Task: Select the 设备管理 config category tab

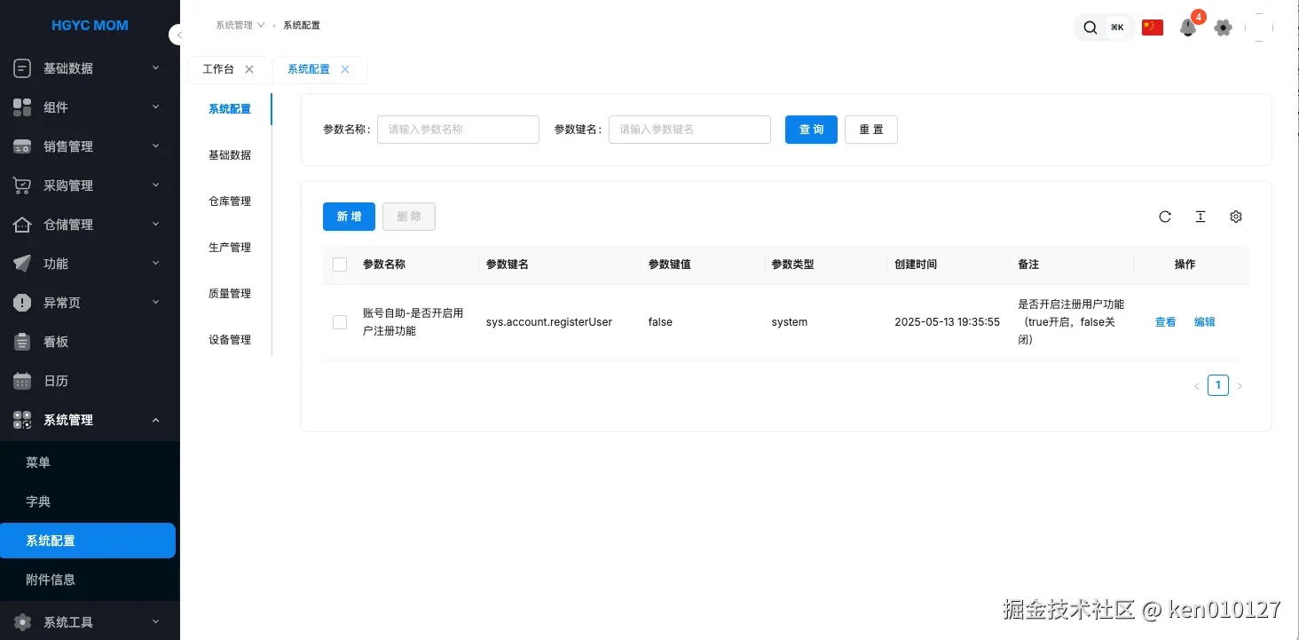Action: click(x=230, y=340)
